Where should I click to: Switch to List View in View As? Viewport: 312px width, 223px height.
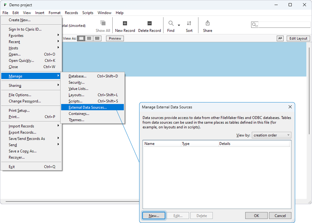[x=89, y=38]
